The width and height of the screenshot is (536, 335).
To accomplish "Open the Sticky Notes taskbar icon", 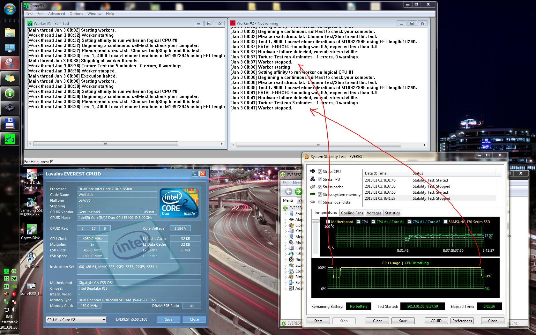I will 10,78.
